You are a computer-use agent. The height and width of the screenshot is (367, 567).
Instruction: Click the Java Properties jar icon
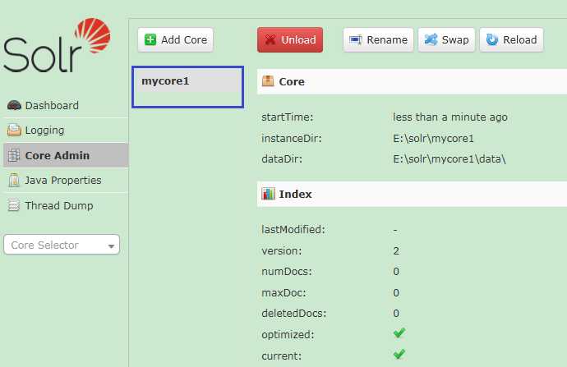click(x=14, y=180)
